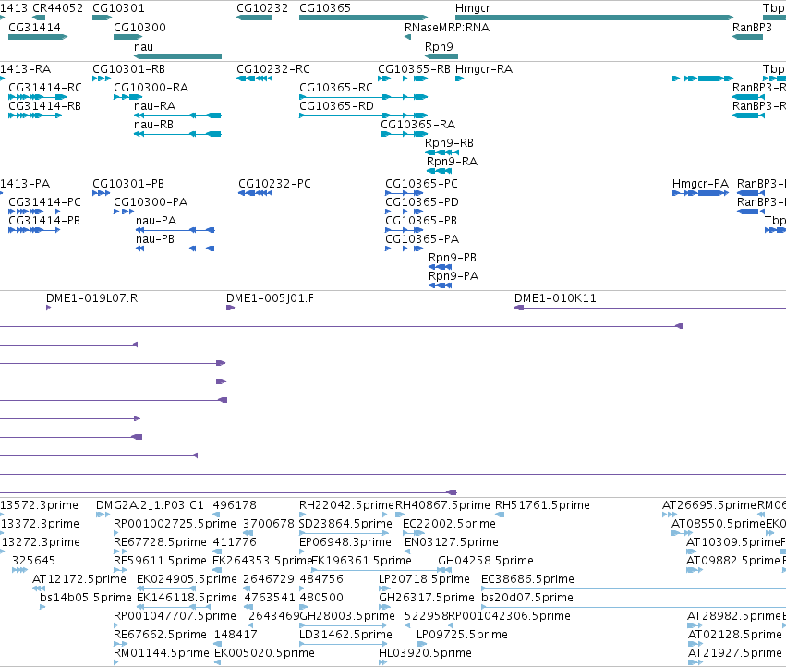Viewport: 786px width, 667px height.
Task: Select the SD23864.5prime EST label
Action: tap(345, 524)
